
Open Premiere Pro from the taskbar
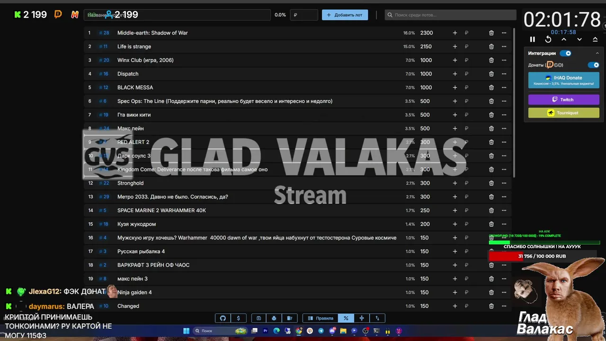click(265, 331)
